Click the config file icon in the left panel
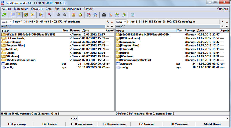The image size is (231, 128). tap(3, 67)
